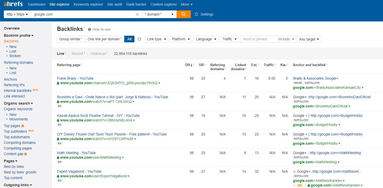Open the *.domain/* mode dropdown

[x=159, y=14]
